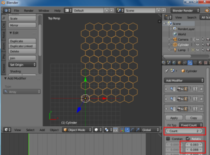Open the 3D viewport Select menu
Image resolution: width=210 pixels, height=155 pixels.
(30, 130)
